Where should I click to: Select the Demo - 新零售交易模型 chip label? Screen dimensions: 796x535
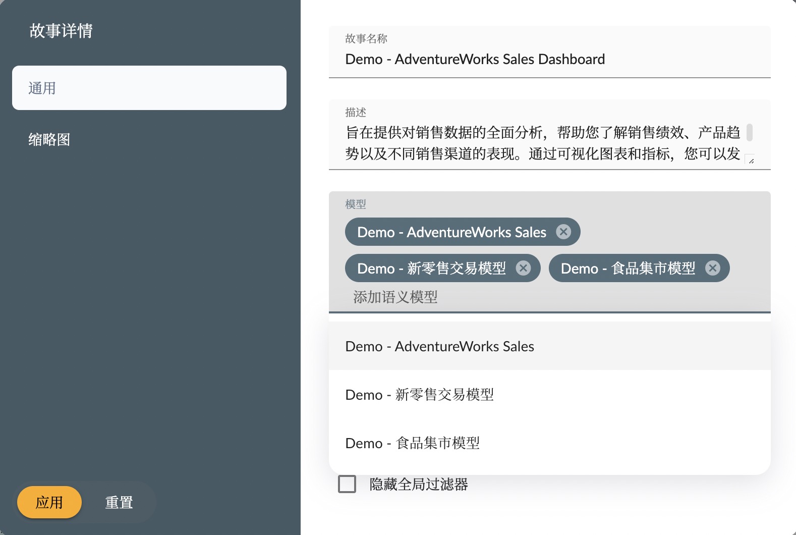431,269
